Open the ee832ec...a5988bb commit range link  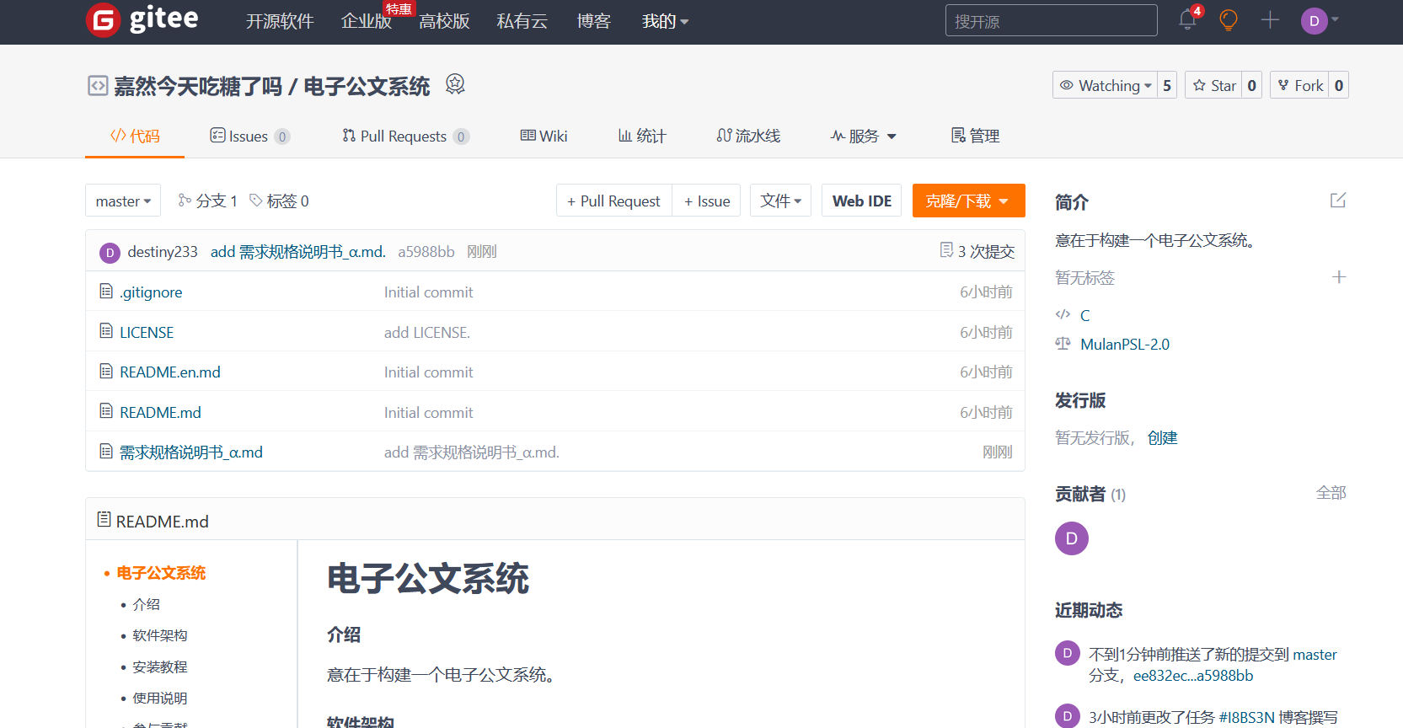[1193, 676]
